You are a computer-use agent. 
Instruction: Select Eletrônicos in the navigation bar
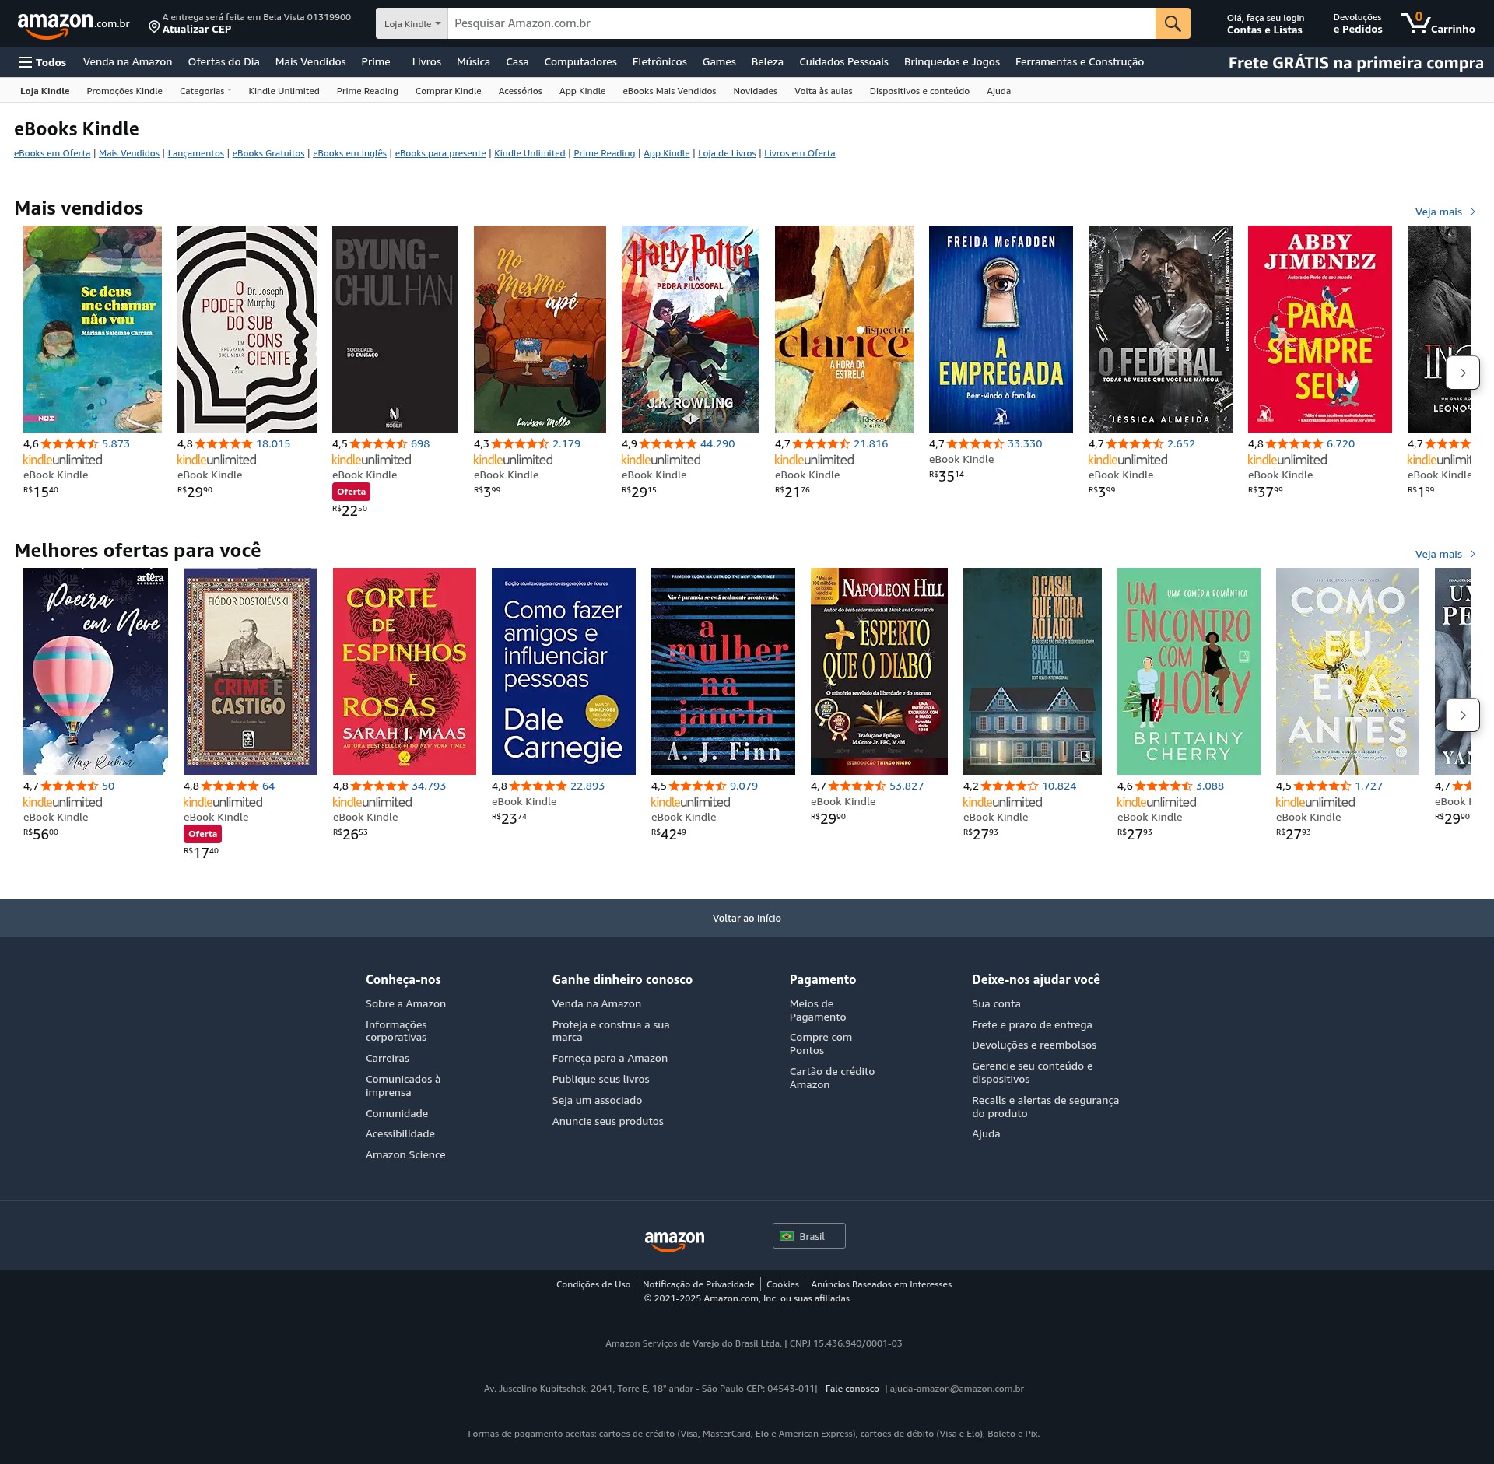pos(659,62)
